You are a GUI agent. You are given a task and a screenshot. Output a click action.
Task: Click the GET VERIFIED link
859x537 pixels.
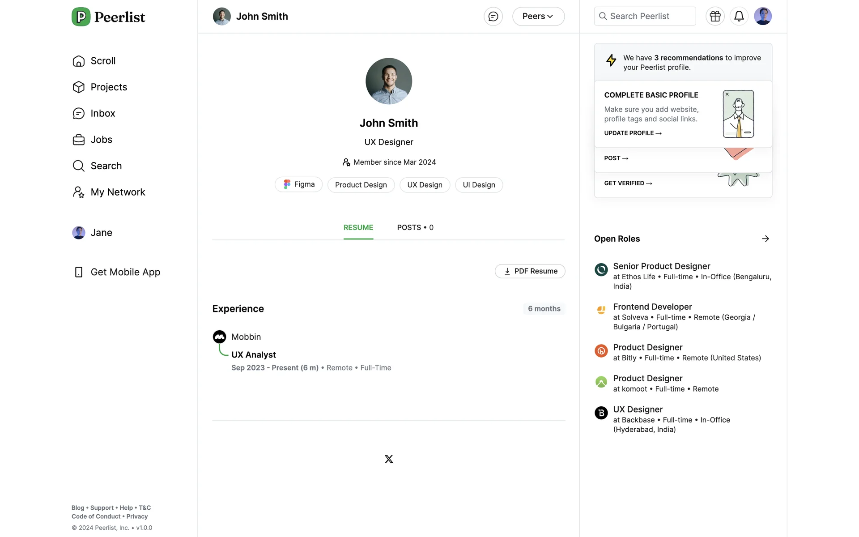(x=628, y=183)
